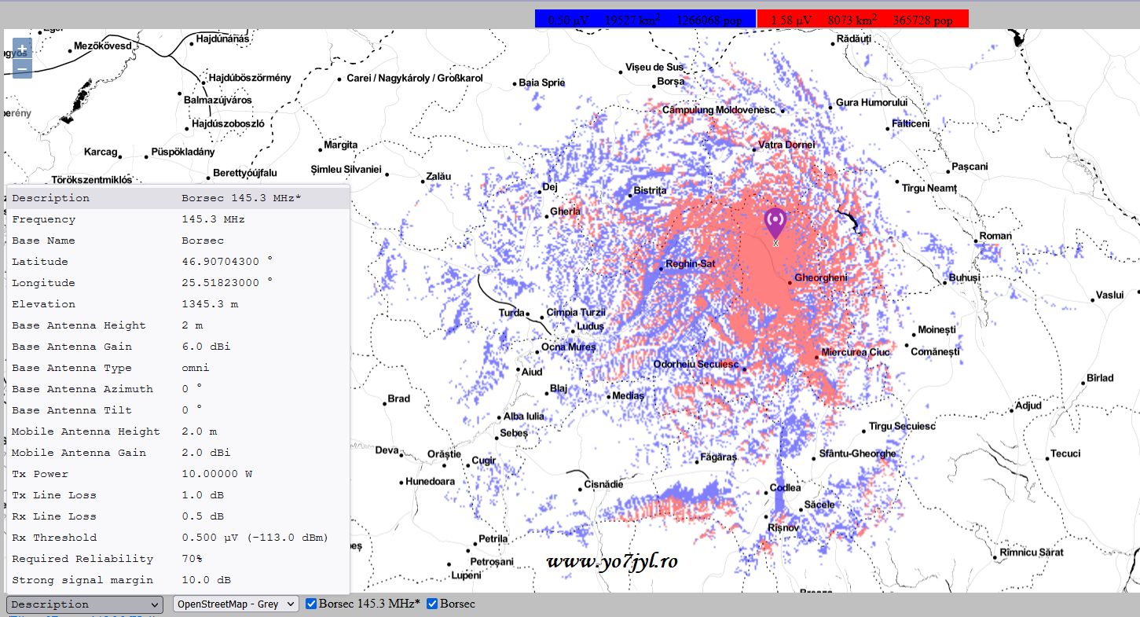Select the Rx Threshold value "0.500 µV (-113.0 dBm)"
The image size is (1140, 617).
click(255, 538)
